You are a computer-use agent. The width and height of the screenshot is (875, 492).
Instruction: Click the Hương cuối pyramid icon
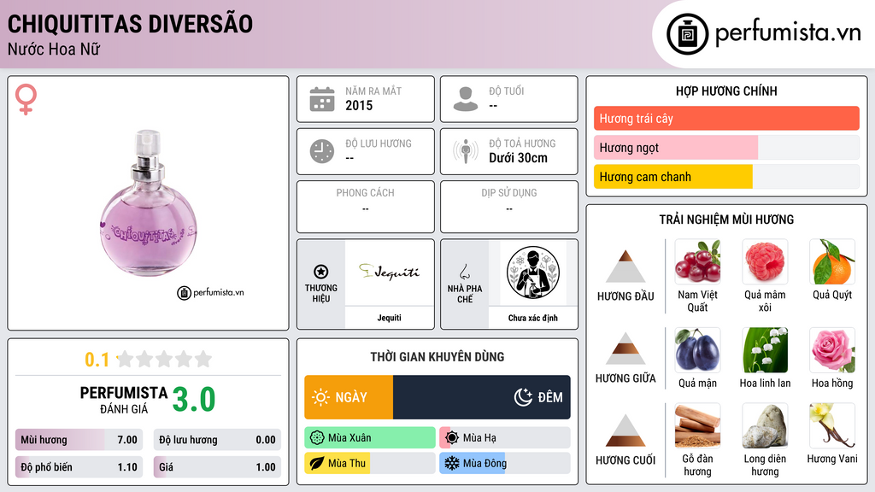[x=625, y=430]
